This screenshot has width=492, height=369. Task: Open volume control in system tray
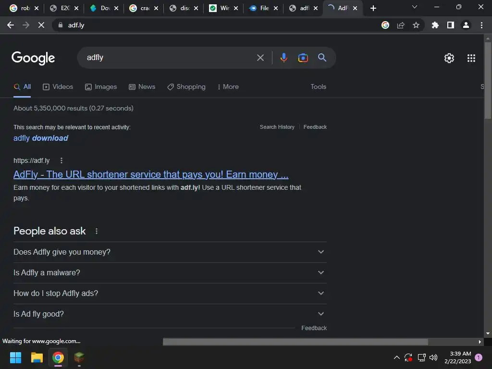(433, 357)
